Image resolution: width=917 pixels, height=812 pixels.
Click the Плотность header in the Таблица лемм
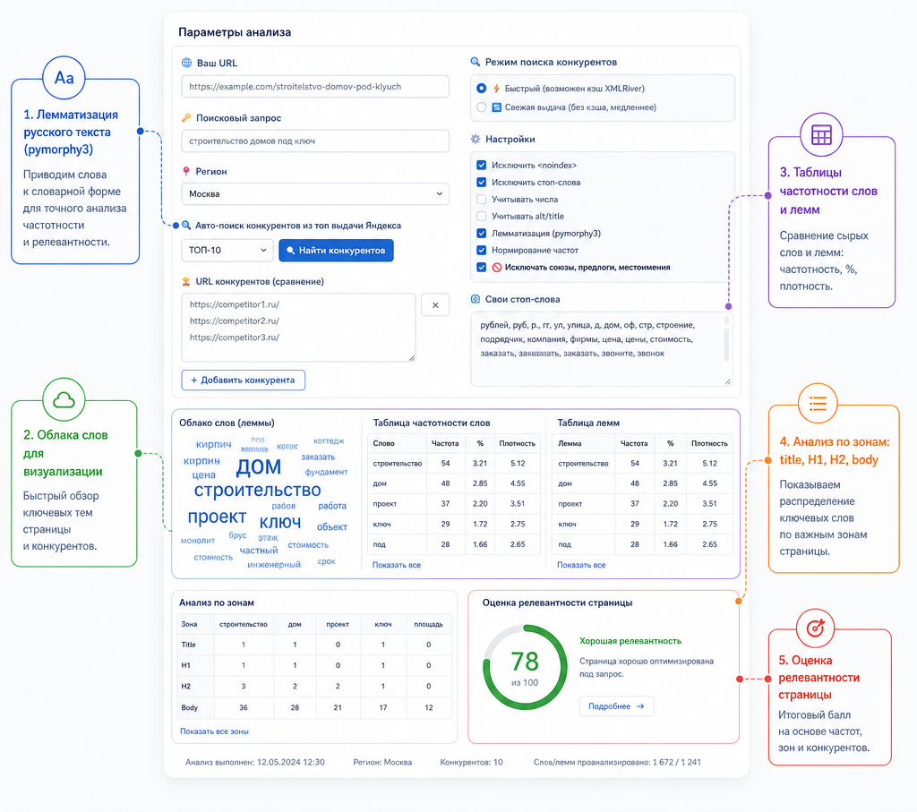pyautogui.click(x=709, y=443)
